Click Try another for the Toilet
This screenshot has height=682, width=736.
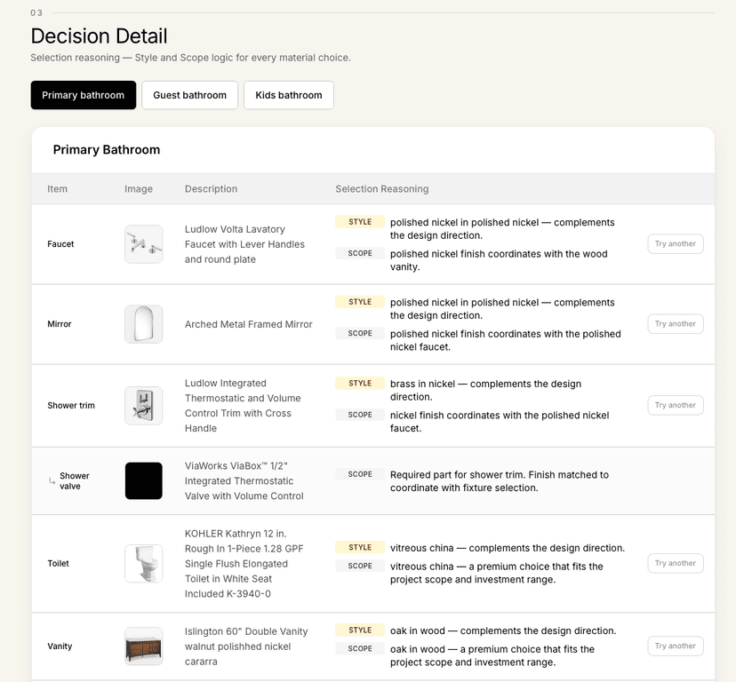tap(675, 563)
